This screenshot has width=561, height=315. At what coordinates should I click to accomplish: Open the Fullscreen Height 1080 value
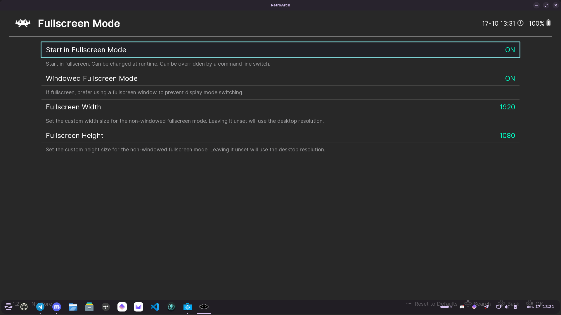pos(507,136)
